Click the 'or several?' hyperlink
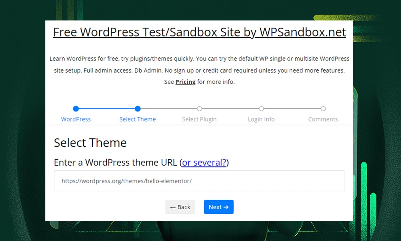Image resolution: width=401 pixels, height=241 pixels. [x=204, y=162]
